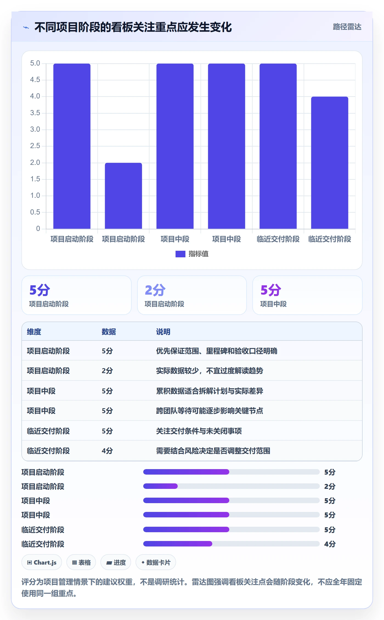Click the footnote starting with 评分为项目管理情景下

192,588
